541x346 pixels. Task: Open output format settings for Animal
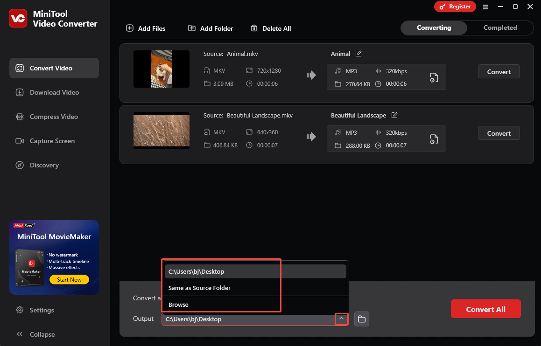[x=434, y=77]
